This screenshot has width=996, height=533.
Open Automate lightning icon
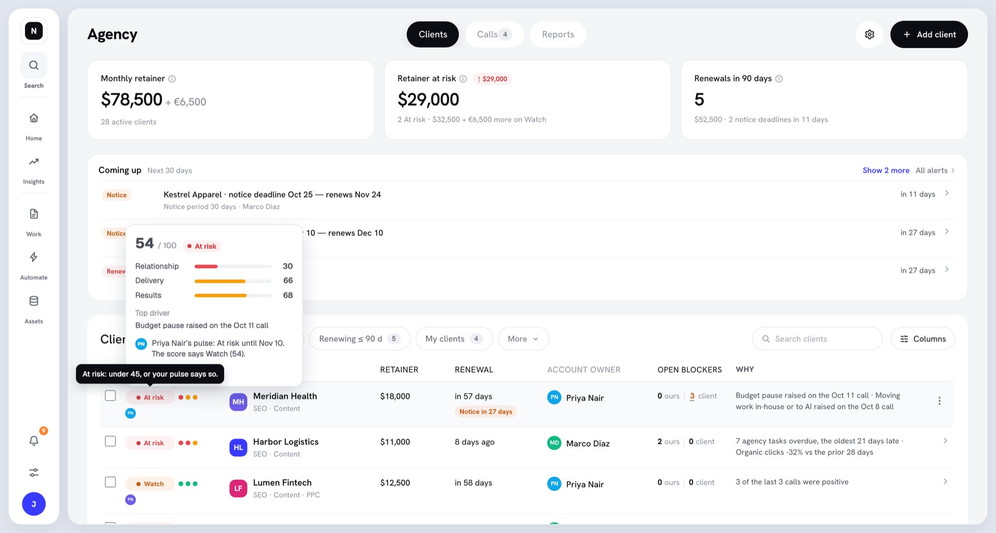click(34, 257)
